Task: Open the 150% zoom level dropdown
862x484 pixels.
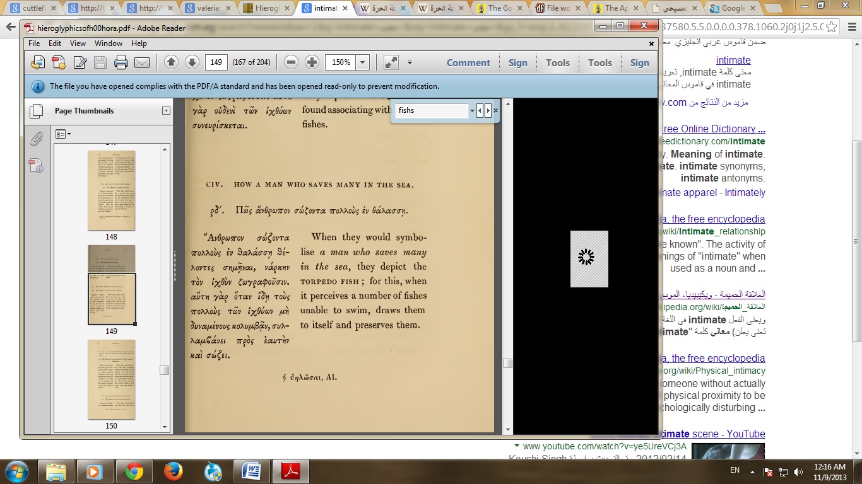Action: (x=362, y=62)
